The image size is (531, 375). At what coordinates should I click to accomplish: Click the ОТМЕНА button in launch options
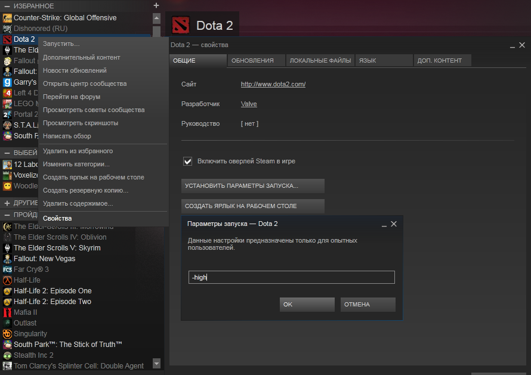tap(368, 305)
